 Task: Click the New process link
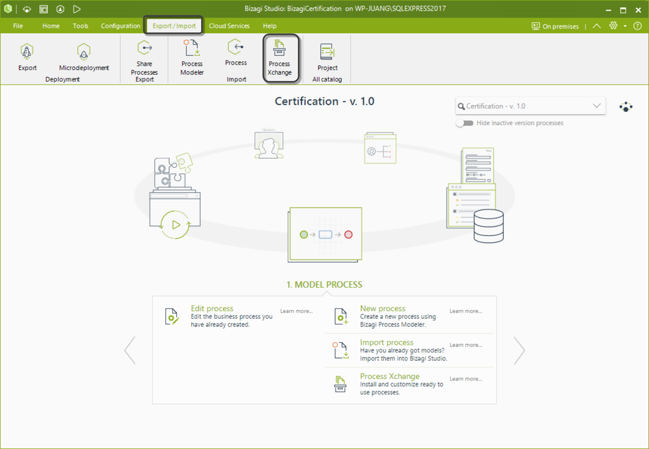pyautogui.click(x=383, y=309)
